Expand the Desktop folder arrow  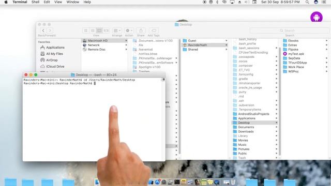coord(276,123)
